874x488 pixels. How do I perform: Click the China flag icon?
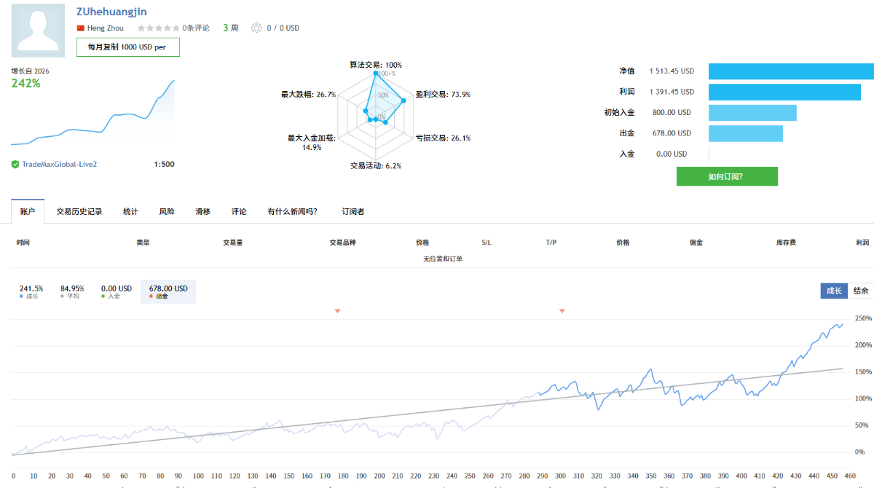click(81, 28)
